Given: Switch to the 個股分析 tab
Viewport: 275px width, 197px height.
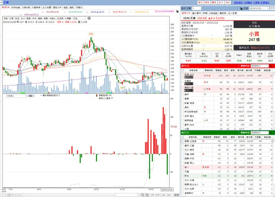Looking at the screenshot, I should pos(57,7).
